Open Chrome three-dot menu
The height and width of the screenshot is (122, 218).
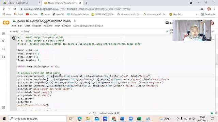214,9
